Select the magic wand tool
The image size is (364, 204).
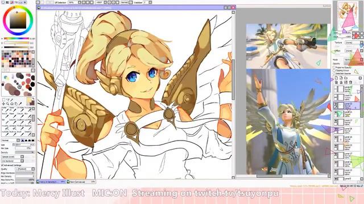[12, 100]
